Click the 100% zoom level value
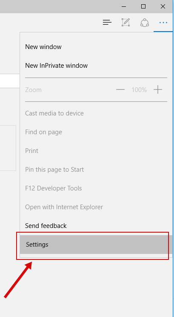This screenshot has width=174, height=317. [139, 90]
